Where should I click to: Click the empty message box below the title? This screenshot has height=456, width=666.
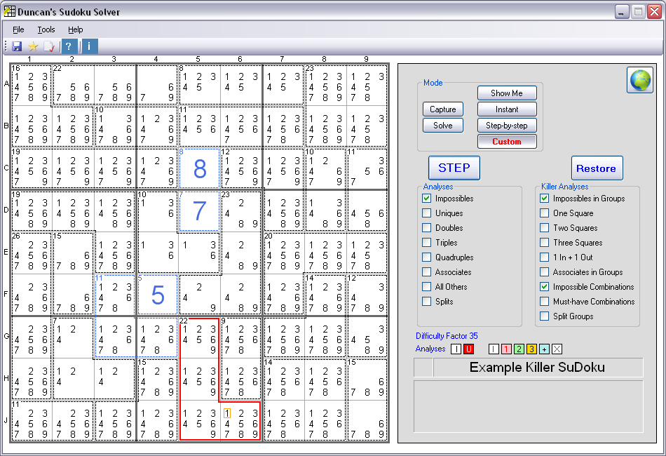pyautogui.click(x=529, y=406)
